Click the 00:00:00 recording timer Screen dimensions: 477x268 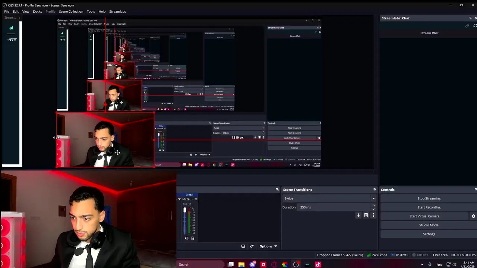point(421,255)
